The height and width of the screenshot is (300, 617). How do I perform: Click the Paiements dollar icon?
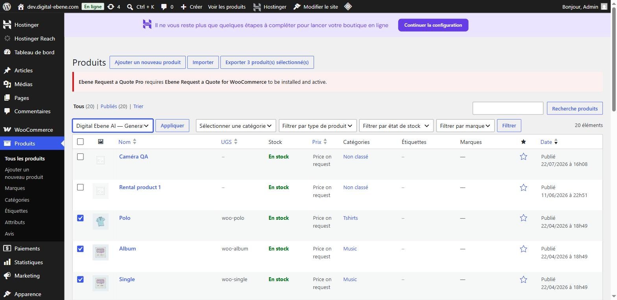coord(7,248)
